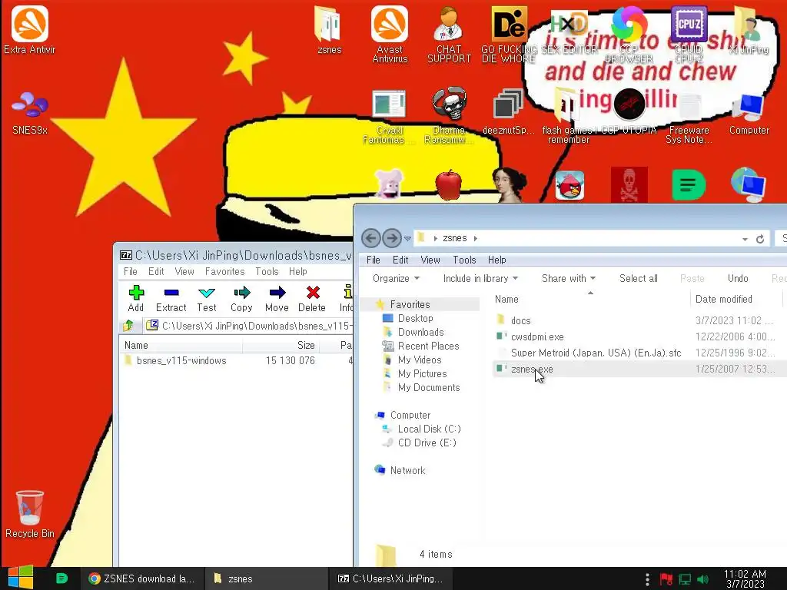Select the zsnes folder on desktop
The width and height of the screenshot is (787, 590).
pyautogui.click(x=329, y=30)
